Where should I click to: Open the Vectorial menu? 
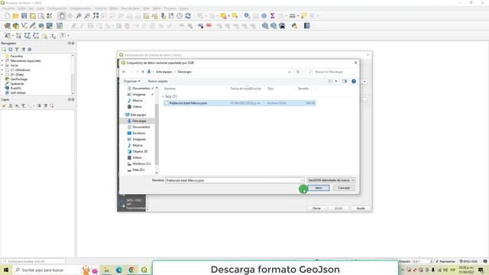tap(100, 8)
